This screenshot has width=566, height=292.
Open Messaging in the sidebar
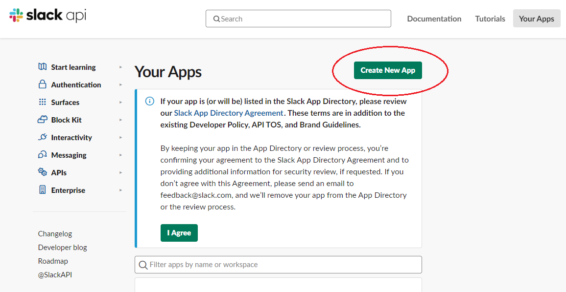pos(69,155)
